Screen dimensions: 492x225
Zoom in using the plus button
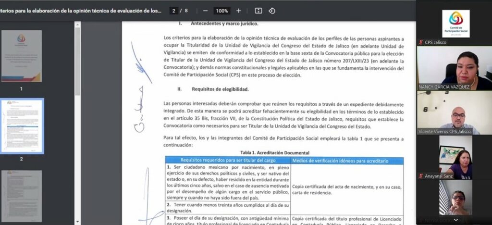pyautogui.click(x=239, y=11)
